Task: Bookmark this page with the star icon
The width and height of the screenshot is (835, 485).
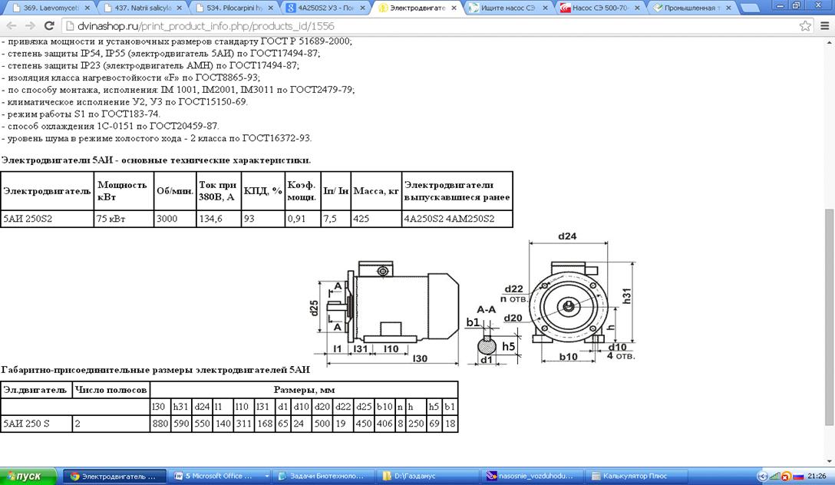Action: [805, 25]
